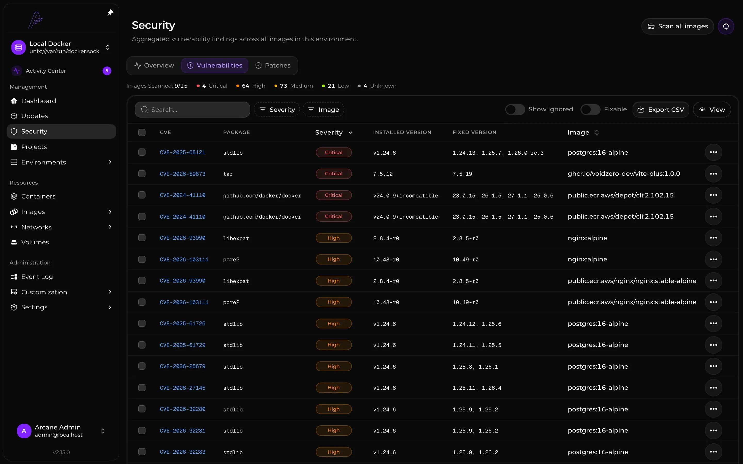The image size is (743, 464).
Task: Switch to the Patches tab
Action: (273, 65)
